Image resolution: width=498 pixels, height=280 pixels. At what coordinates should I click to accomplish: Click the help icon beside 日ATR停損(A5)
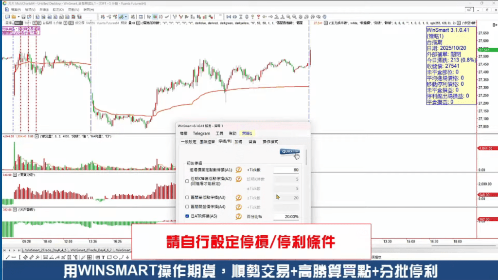(x=239, y=216)
